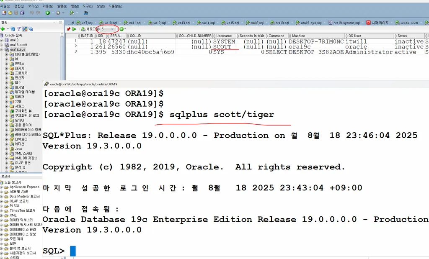Click the SQL worksheet icon beside refresh label
Screen dimensions: 429x259
click(x=83, y=29)
